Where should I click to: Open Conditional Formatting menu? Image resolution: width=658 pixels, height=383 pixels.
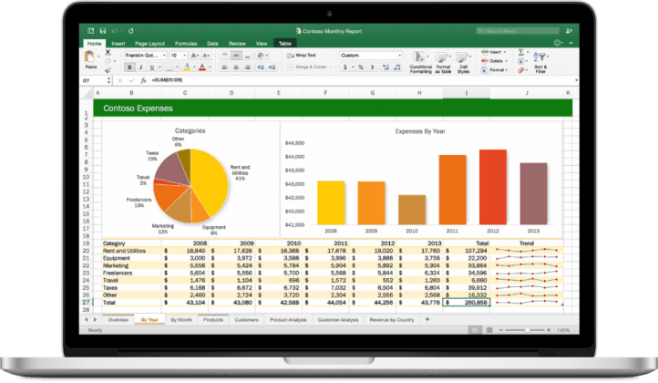[420, 61]
